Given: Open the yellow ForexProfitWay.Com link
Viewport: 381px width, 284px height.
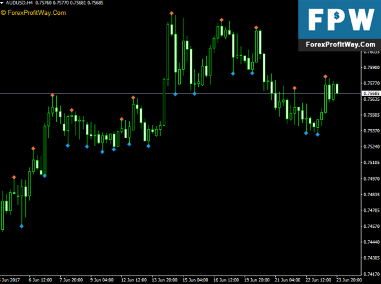Looking at the screenshot, I should (37, 13).
